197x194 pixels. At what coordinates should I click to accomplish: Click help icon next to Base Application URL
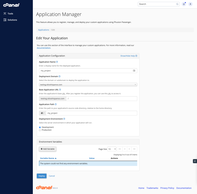pos(60,90)
